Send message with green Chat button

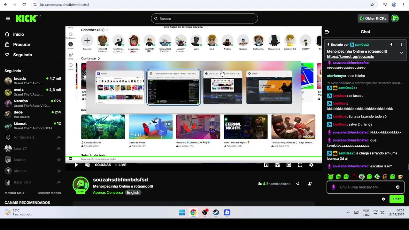(397, 199)
